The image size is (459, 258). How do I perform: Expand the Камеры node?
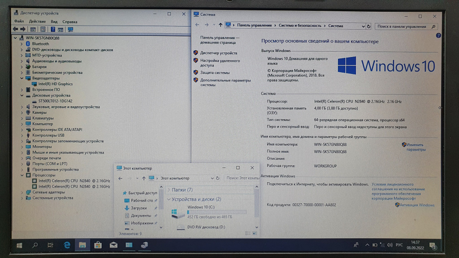pyautogui.click(x=22, y=112)
